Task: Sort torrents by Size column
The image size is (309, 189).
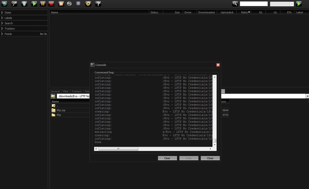Action: click(x=173, y=12)
